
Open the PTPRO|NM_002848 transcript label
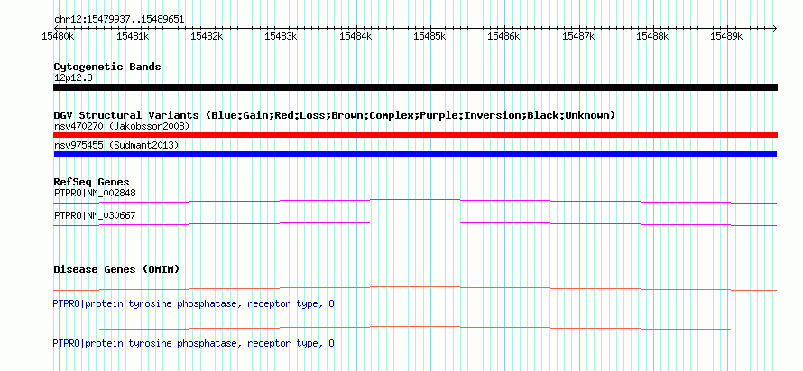[x=95, y=194]
